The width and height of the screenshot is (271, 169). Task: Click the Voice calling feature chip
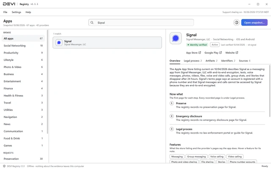point(217,157)
